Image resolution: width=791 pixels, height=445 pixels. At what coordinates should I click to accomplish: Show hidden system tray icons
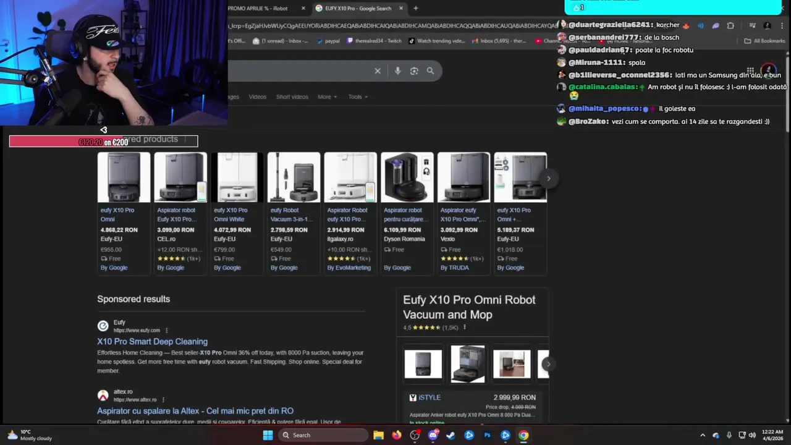coord(702,435)
